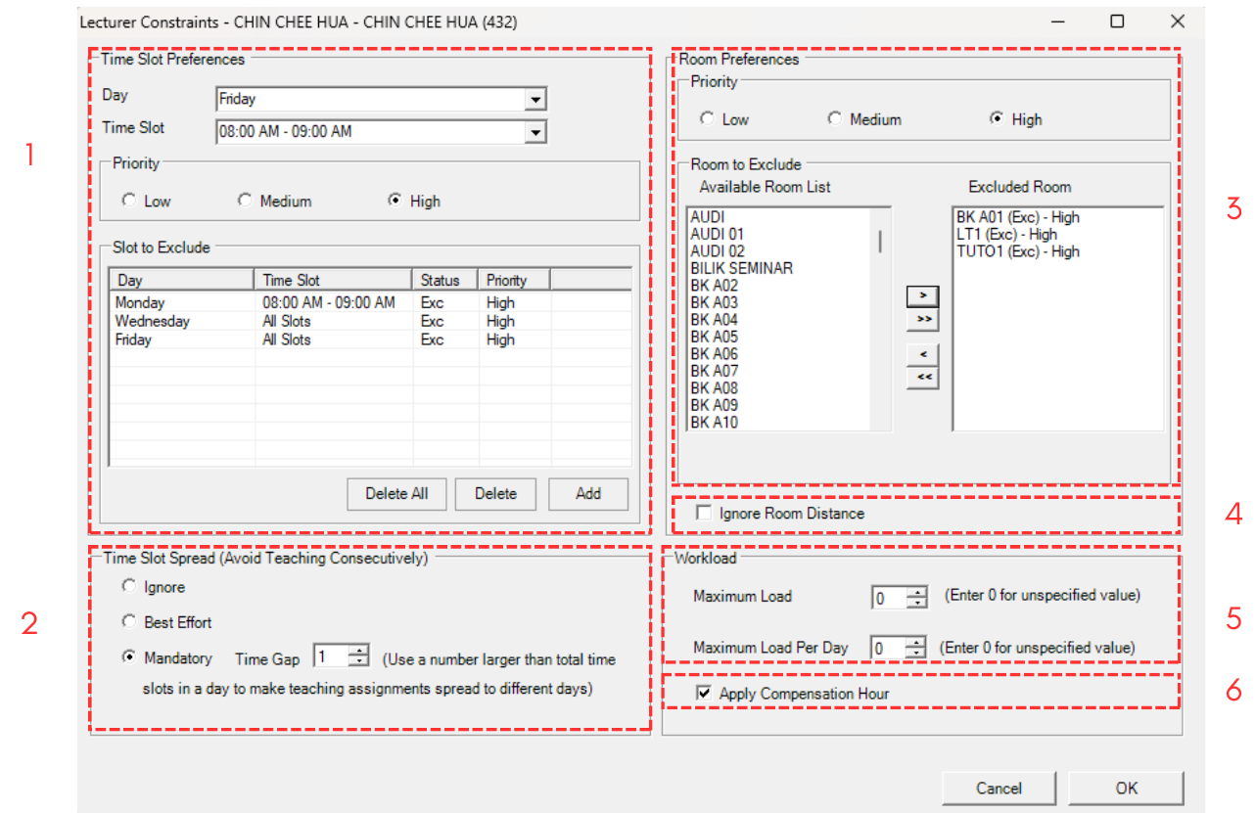Image resolution: width=1255 pixels, height=813 pixels.
Task: Increase the Time Gap spinner value
Action: click(360, 653)
